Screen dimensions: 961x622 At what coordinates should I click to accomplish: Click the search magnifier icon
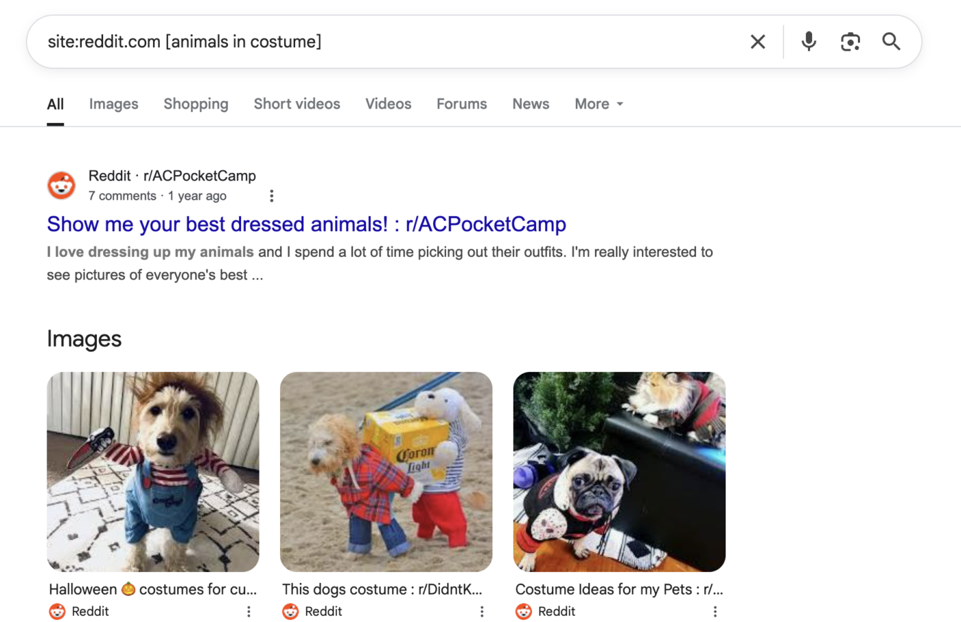pyautogui.click(x=891, y=41)
